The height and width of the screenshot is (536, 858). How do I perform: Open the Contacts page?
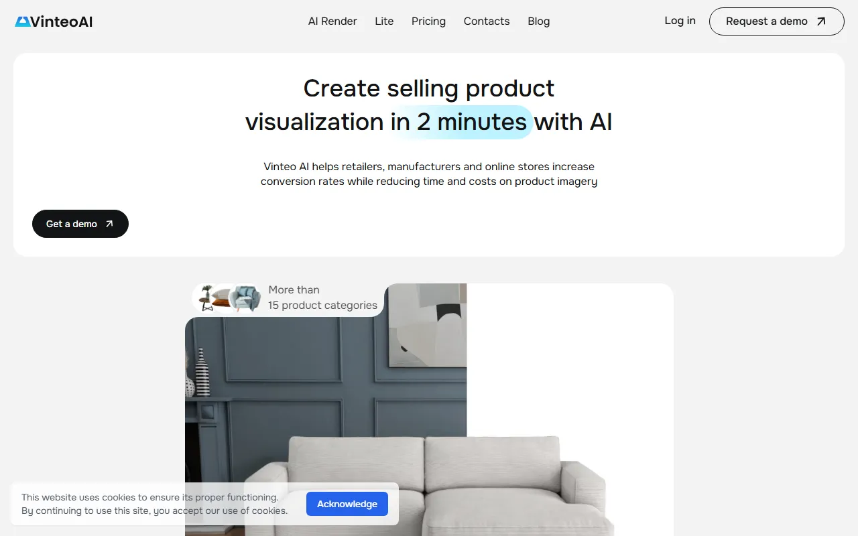(x=487, y=21)
